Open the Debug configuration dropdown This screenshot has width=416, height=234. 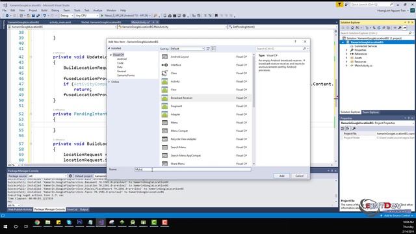(x=66, y=16)
